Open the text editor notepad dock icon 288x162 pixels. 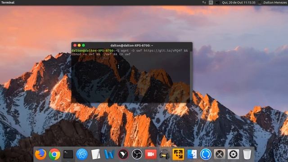(x=96, y=154)
